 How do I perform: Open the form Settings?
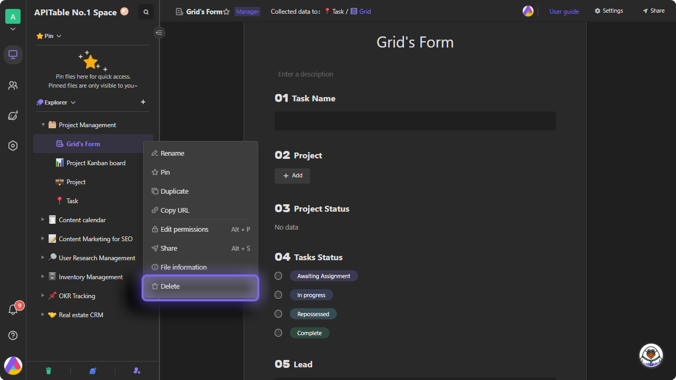[609, 11]
